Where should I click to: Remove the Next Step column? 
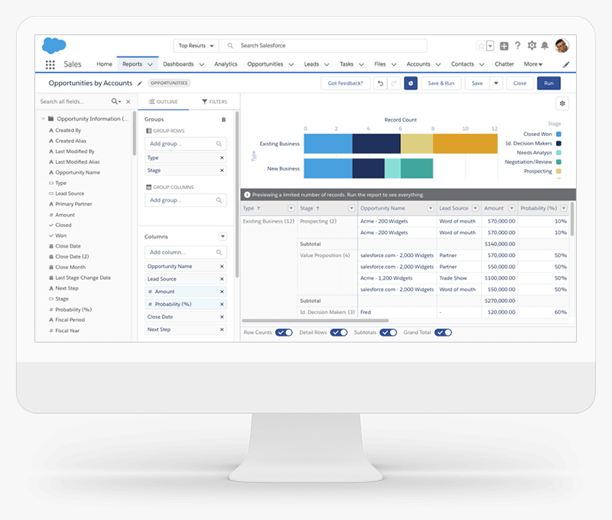[x=222, y=330]
